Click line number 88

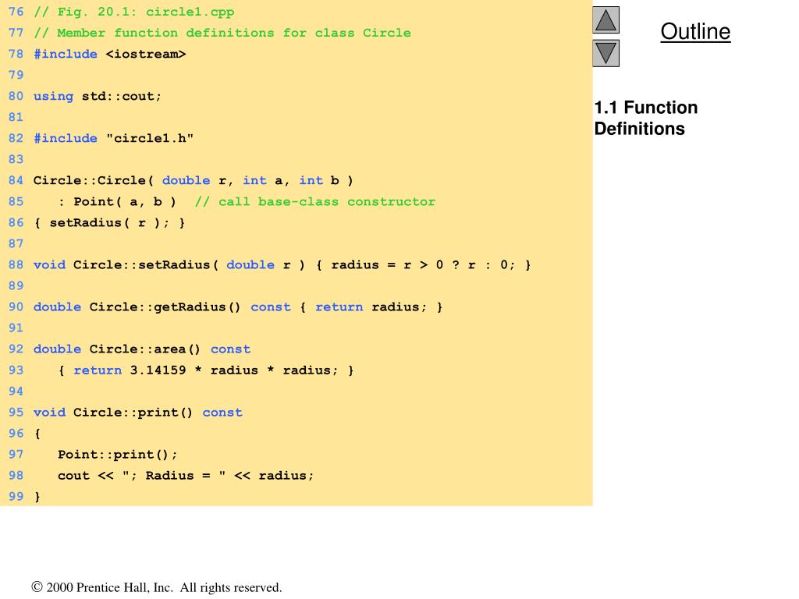point(16,265)
